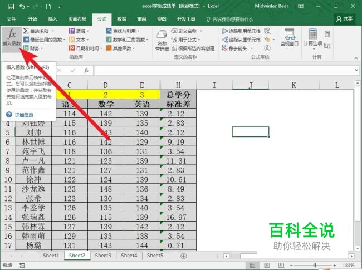Switch to Page Layout (页面布局) tab
The image size is (362, 270).
click(x=77, y=19)
